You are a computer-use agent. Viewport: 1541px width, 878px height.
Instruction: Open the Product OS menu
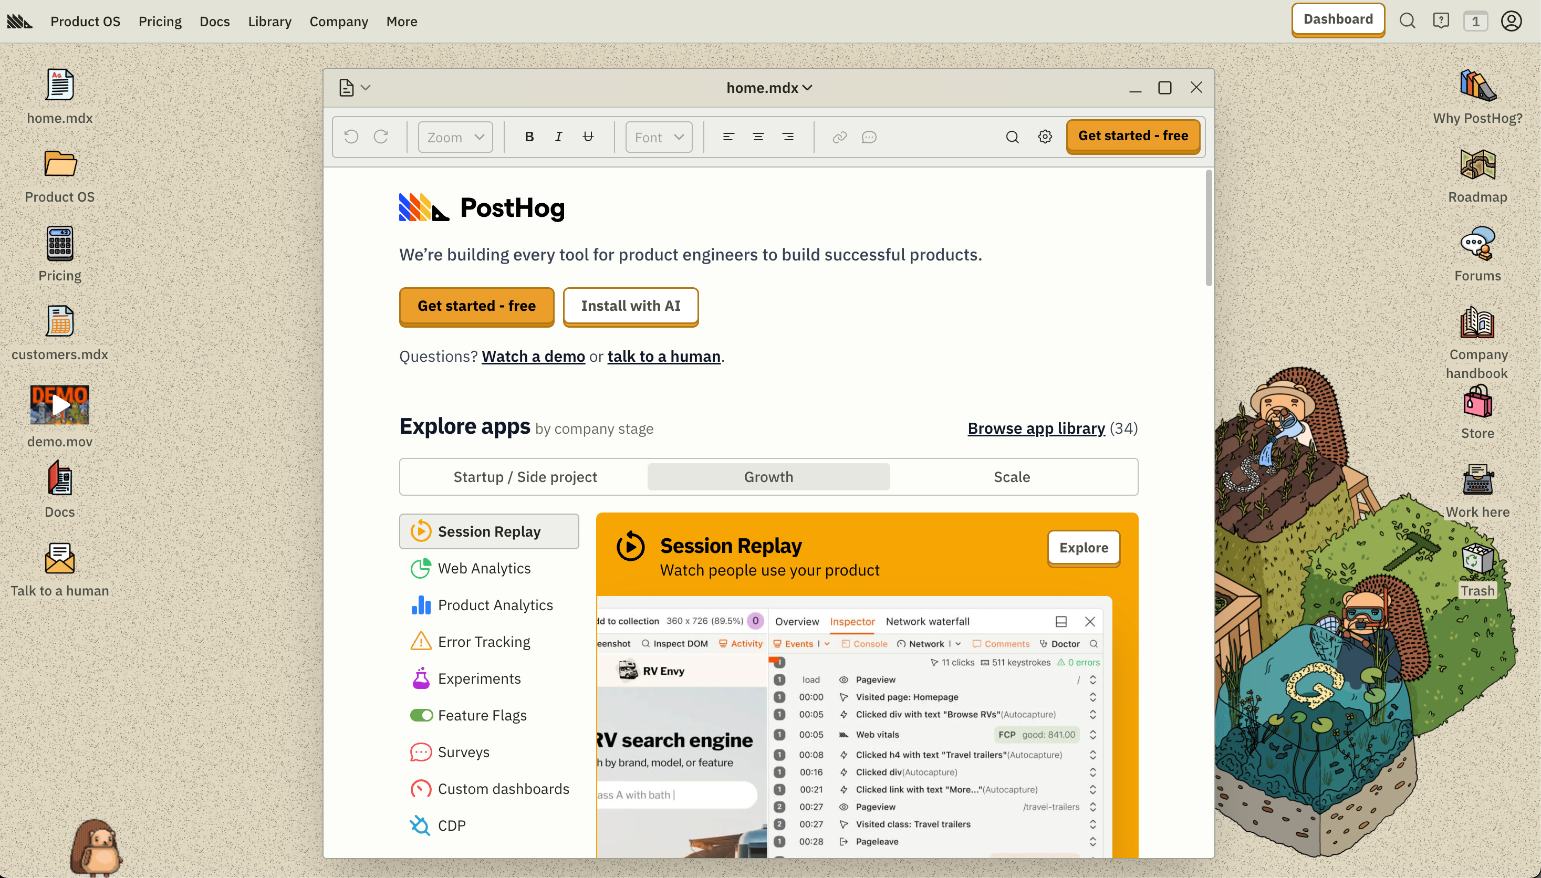click(x=85, y=21)
